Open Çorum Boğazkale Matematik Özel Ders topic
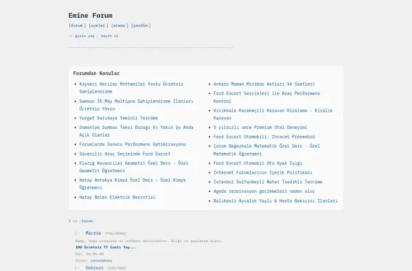 click(x=266, y=150)
